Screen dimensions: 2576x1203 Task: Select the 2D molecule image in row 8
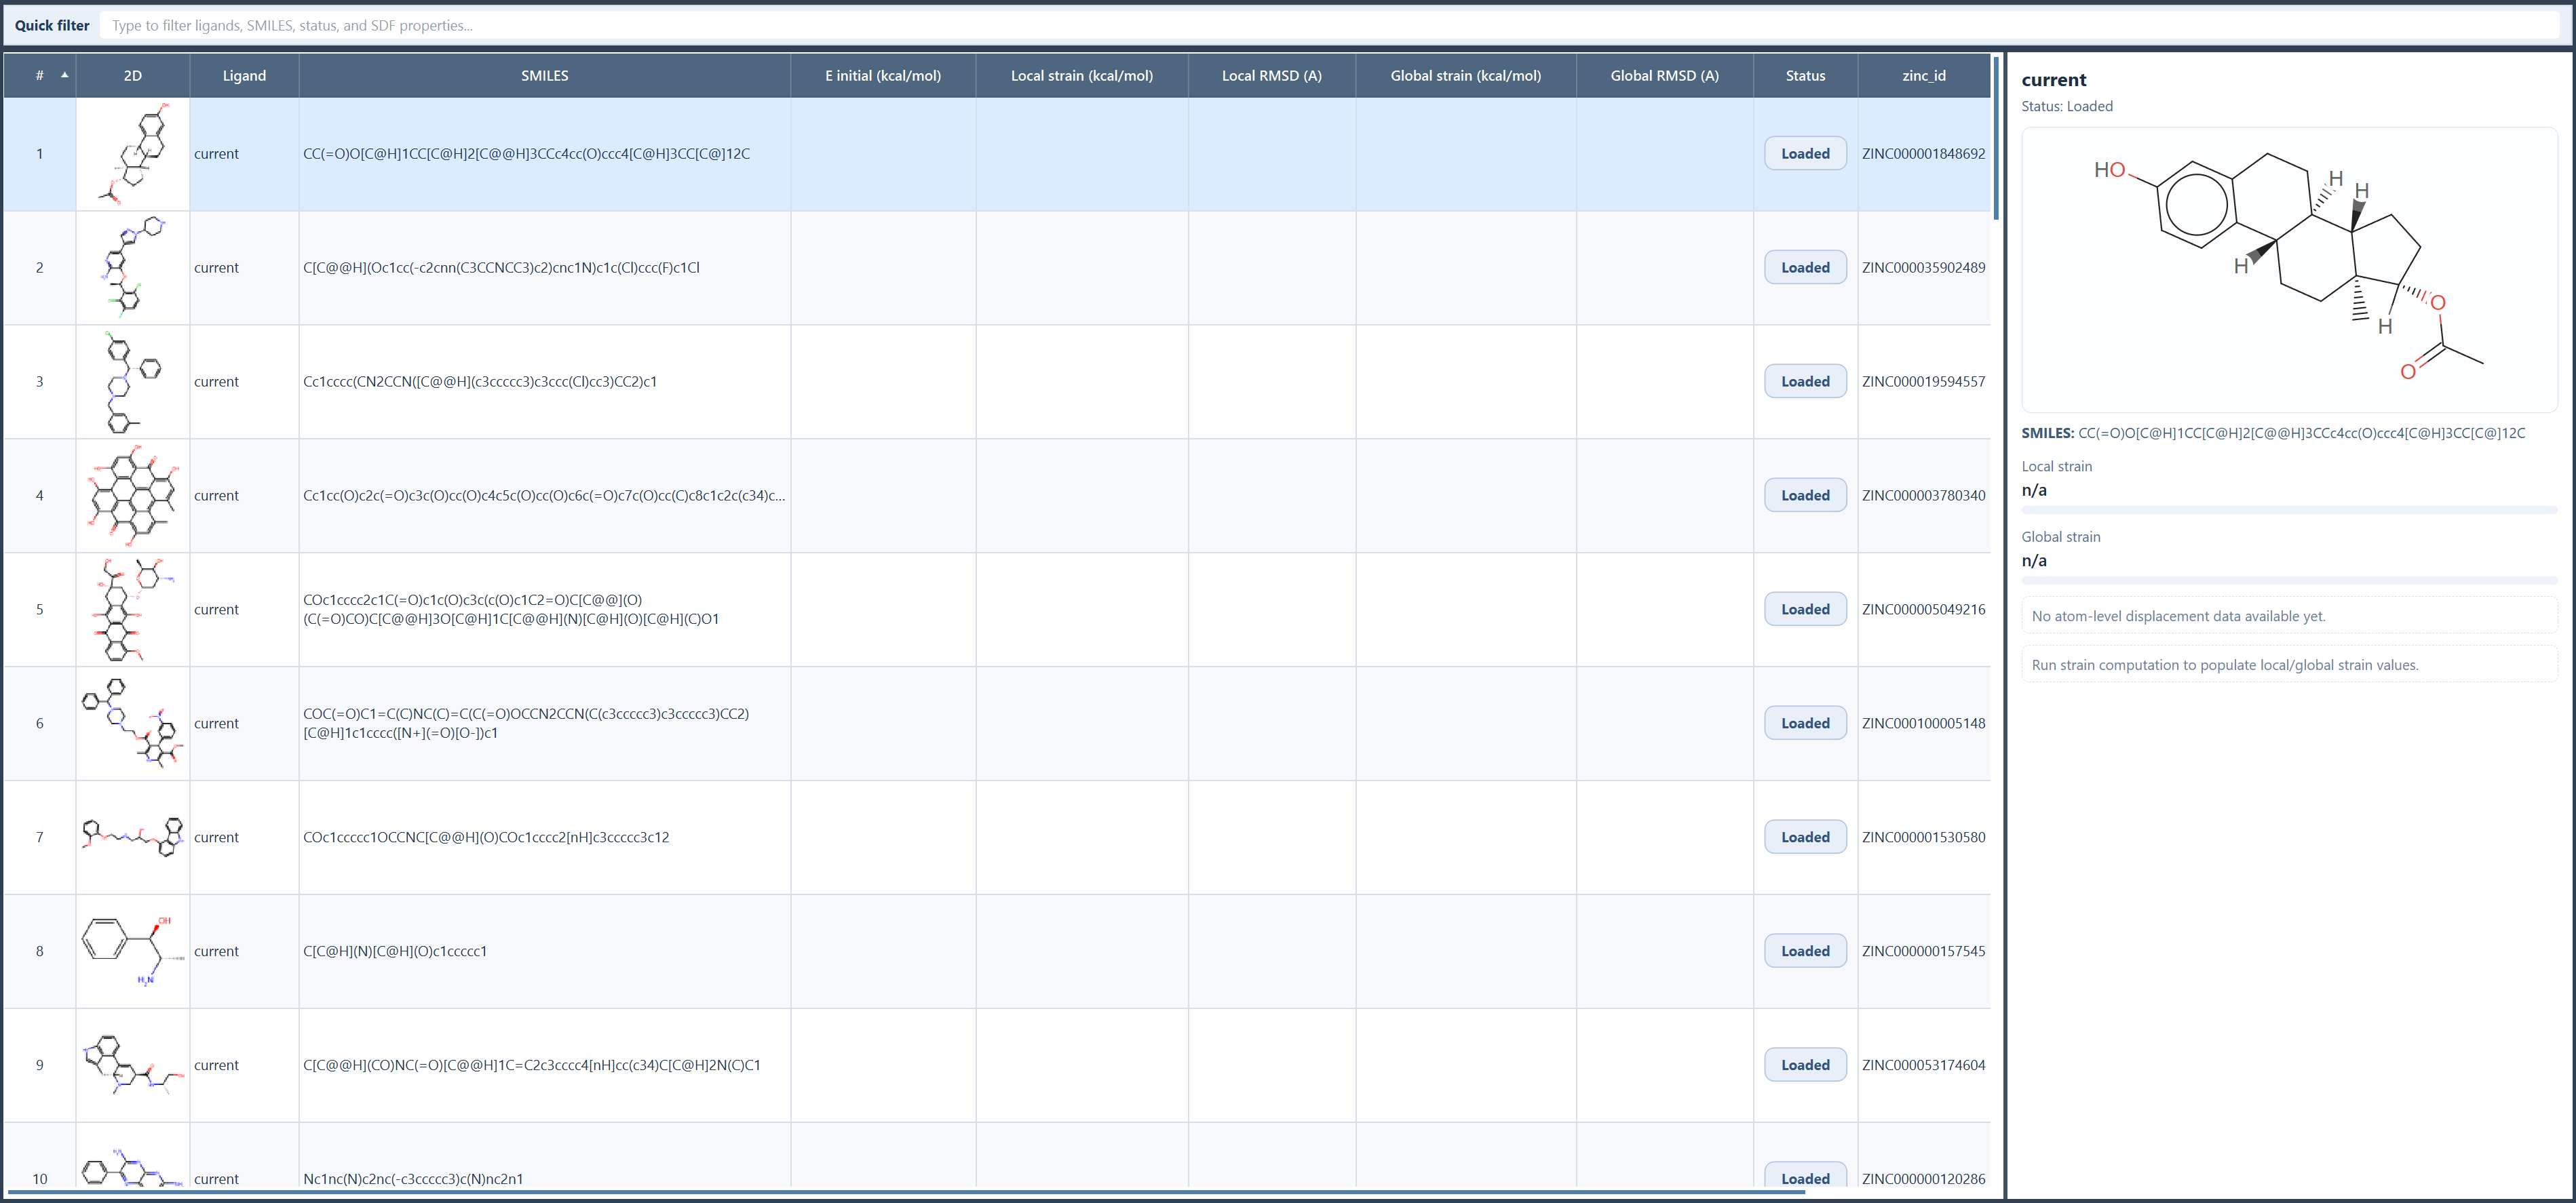133,951
